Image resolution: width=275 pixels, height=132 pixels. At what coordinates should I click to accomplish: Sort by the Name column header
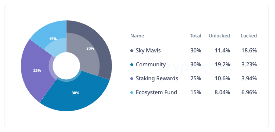137,36
